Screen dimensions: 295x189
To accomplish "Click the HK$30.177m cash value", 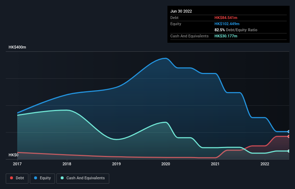I will click(226, 36).
